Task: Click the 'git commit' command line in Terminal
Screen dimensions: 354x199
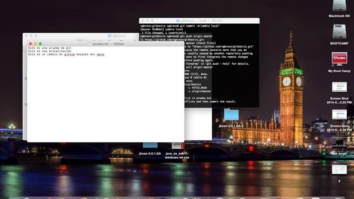Action: point(180,26)
